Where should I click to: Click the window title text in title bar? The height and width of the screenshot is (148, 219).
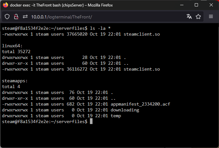point(61,5)
